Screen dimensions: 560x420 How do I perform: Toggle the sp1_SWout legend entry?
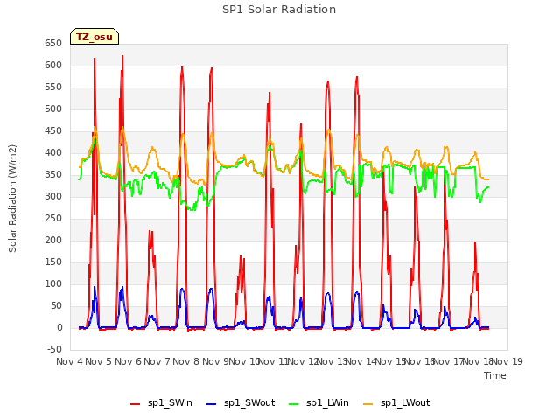pyautogui.click(x=241, y=403)
